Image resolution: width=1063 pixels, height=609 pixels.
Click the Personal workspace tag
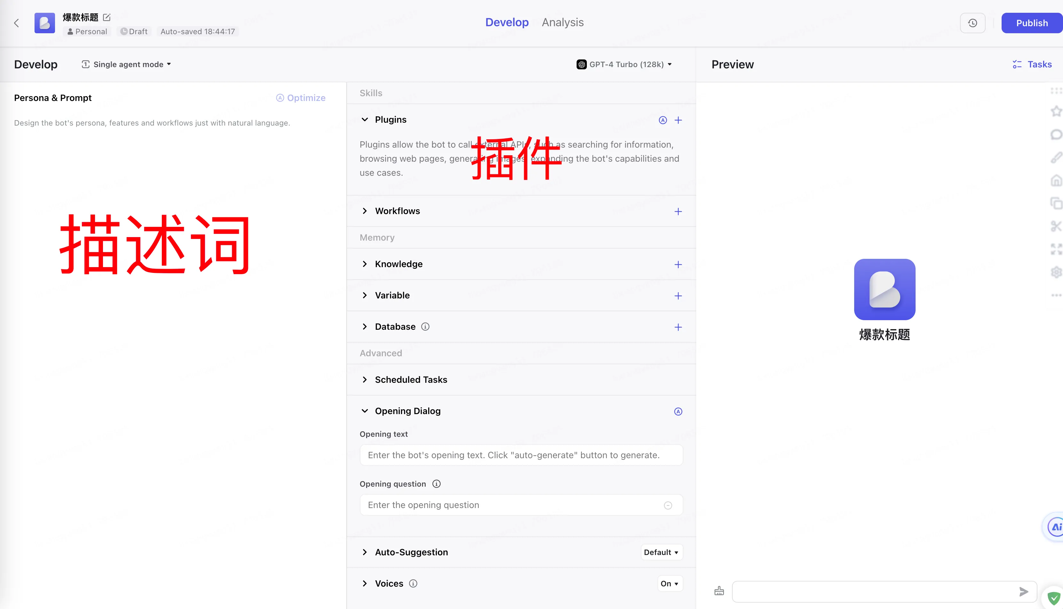click(87, 31)
